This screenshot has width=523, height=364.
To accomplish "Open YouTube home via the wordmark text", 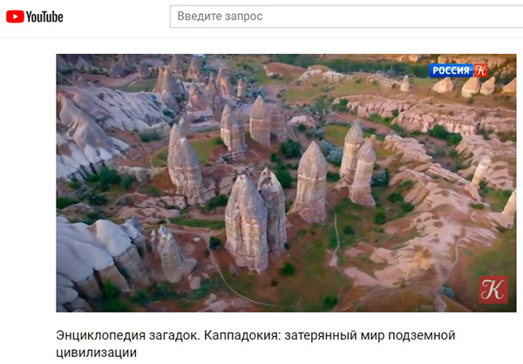I will tap(44, 17).
